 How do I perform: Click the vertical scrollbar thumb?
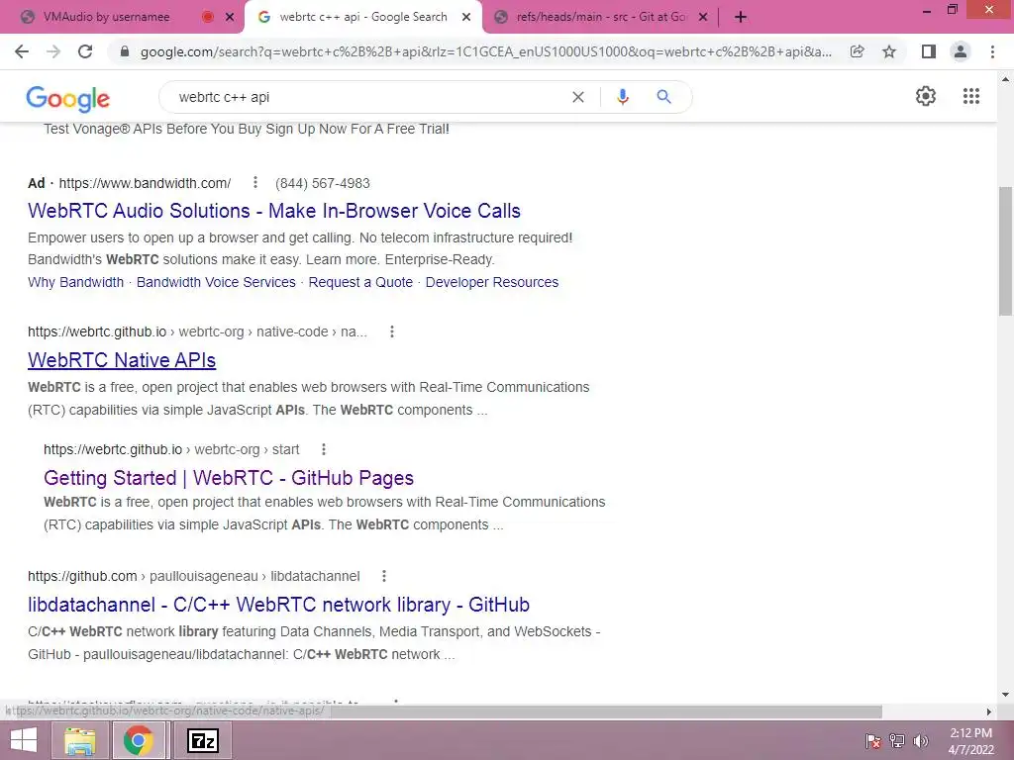(1005, 250)
